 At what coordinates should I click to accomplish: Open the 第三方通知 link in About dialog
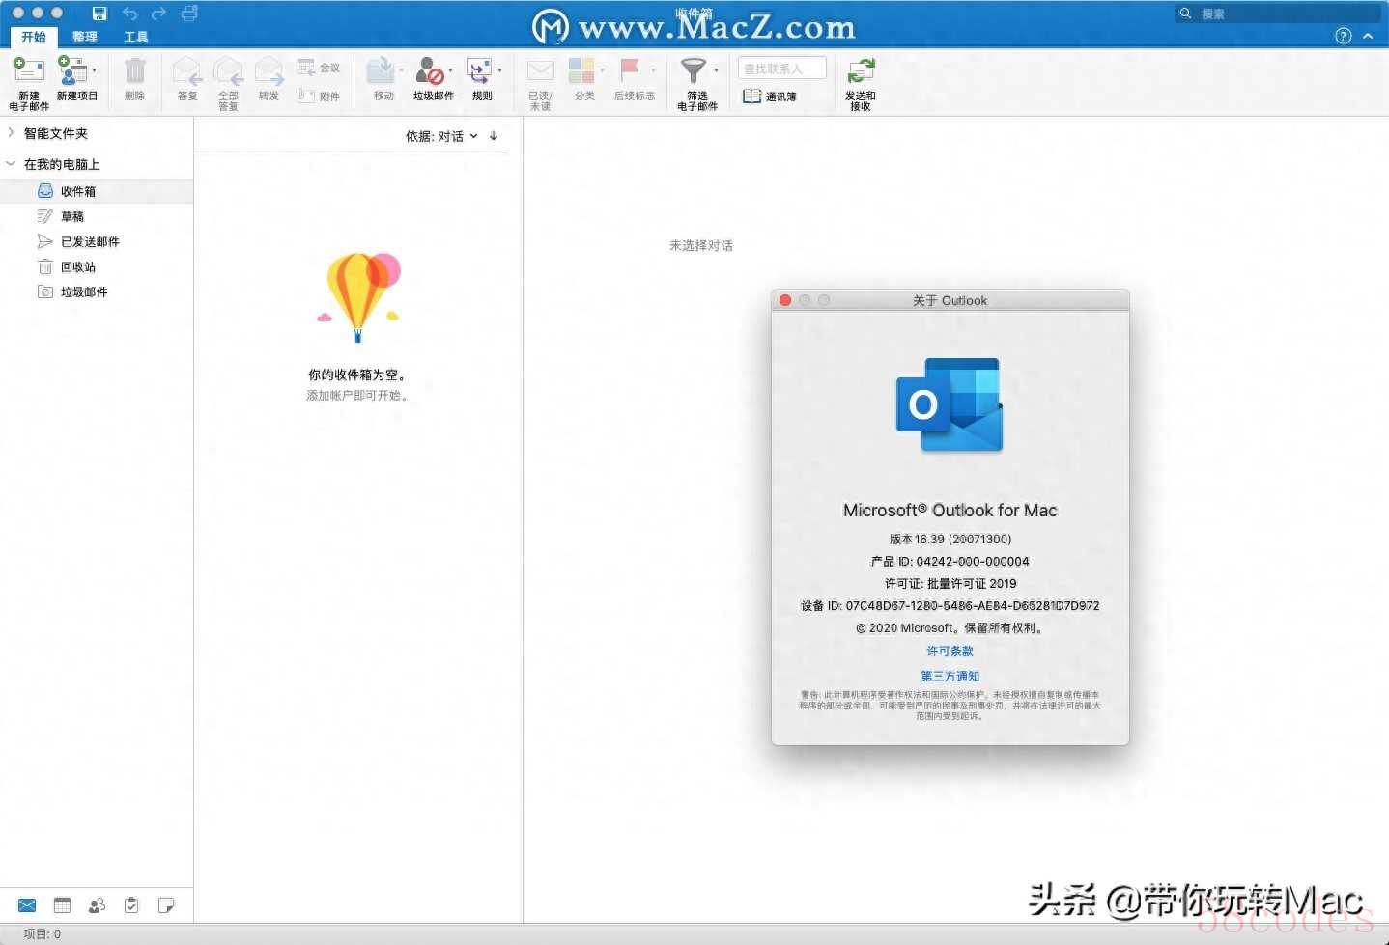pyautogui.click(x=950, y=677)
